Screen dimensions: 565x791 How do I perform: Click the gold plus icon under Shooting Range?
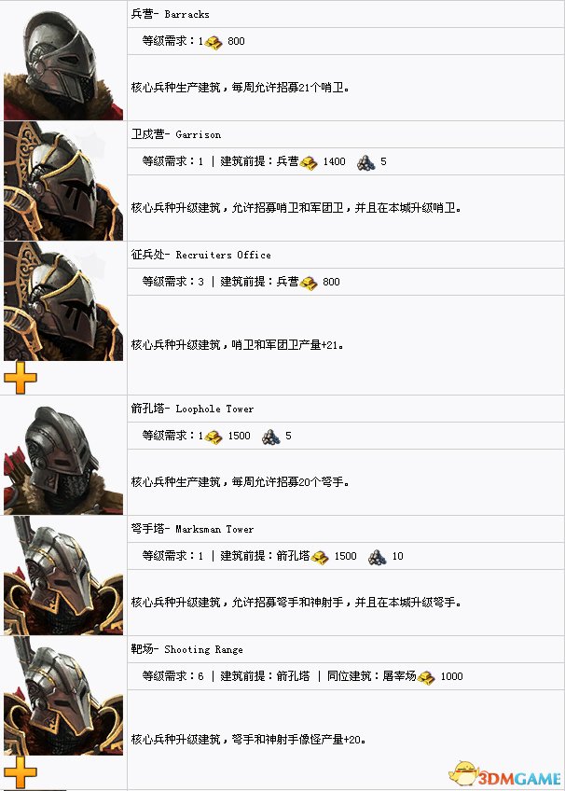(x=21, y=772)
